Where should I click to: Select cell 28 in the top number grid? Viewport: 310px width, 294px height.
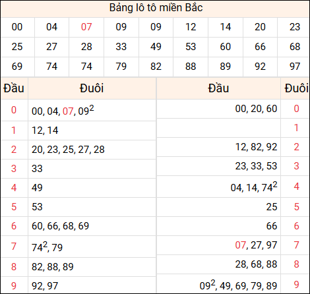(x=86, y=47)
